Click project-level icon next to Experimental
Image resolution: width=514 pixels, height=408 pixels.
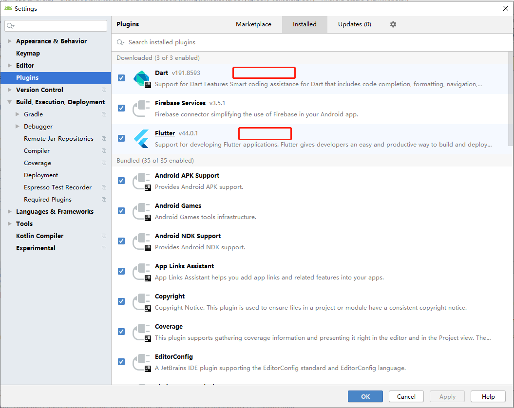coord(104,248)
